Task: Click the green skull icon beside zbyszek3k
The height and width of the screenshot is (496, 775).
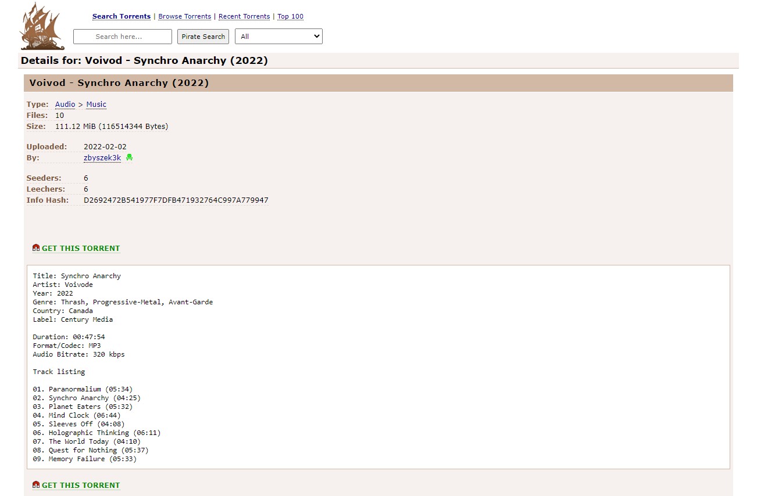Action: click(x=129, y=157)
